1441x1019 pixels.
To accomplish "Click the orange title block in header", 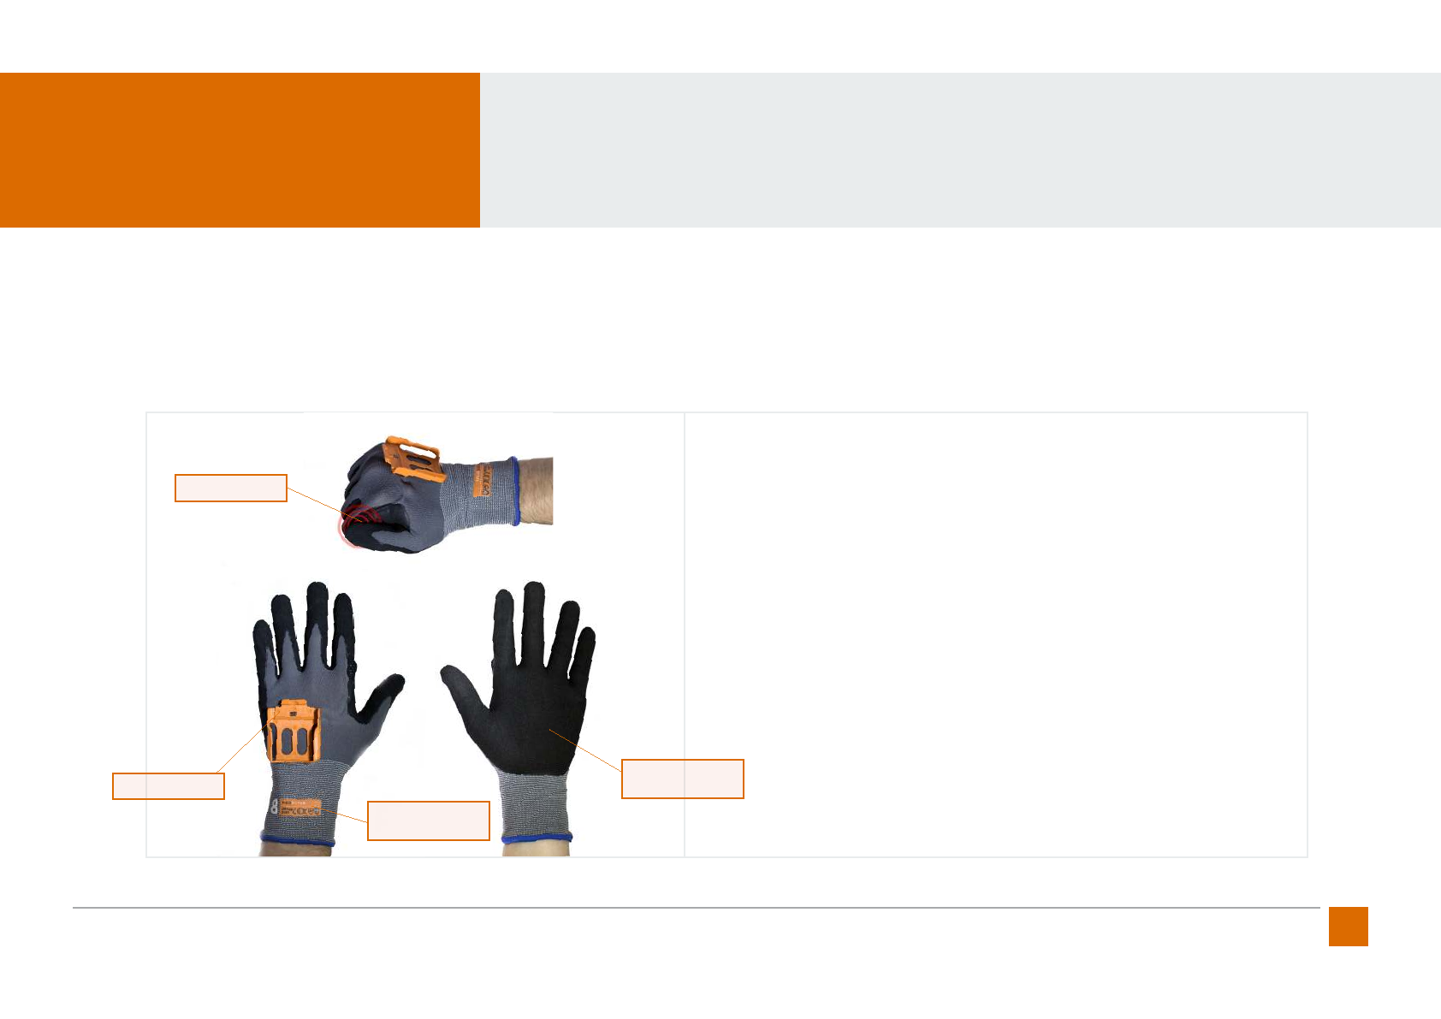I will (240, 150).
